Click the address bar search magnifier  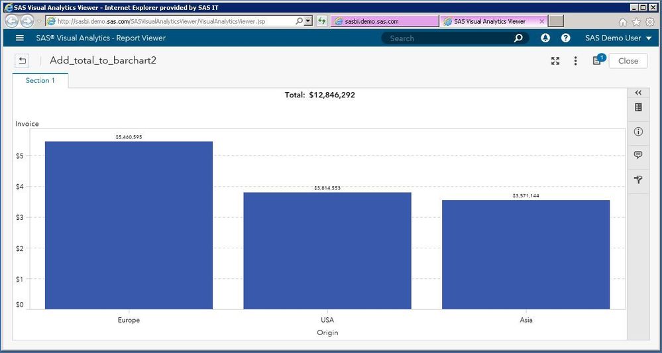pos(299,21)
